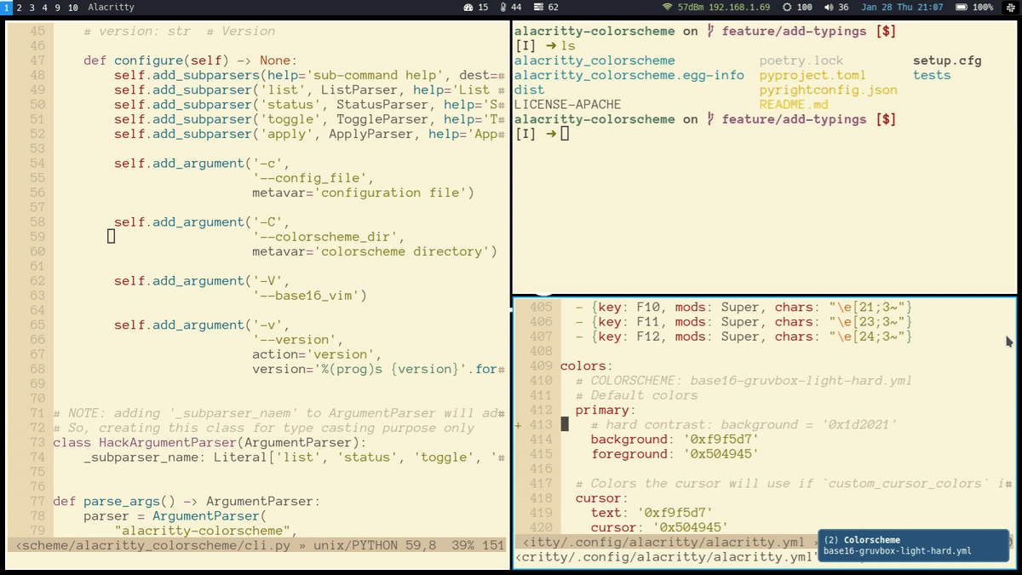The width and height of the screenshot is (1022, 575).
Task: Switch to workspace 1
Action: (7, 7)
